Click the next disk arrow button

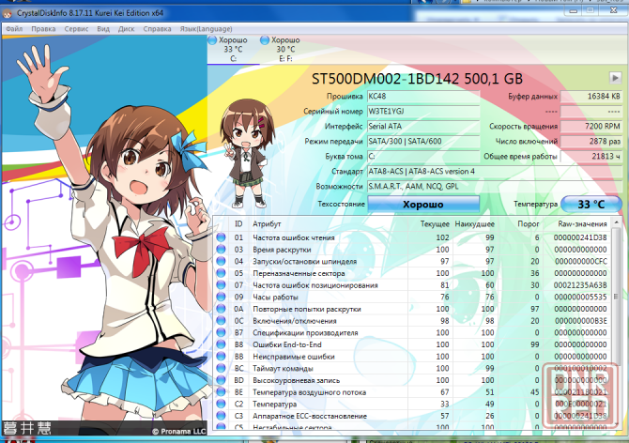click(x=615, y=77)
